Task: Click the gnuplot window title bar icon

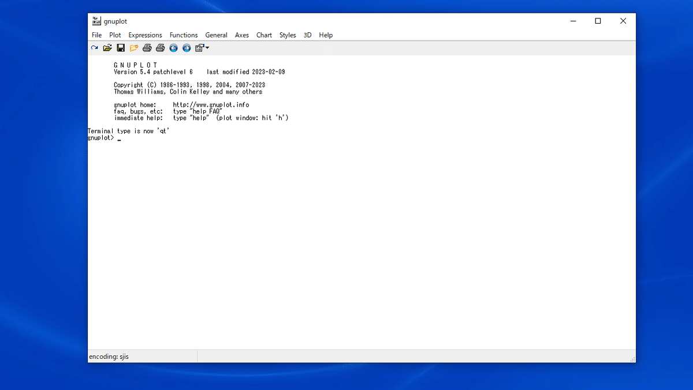Action: point(95,21)
